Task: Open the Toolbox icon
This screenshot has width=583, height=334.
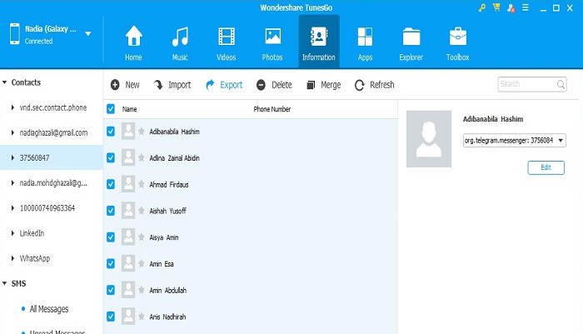Action: (457, 38)
